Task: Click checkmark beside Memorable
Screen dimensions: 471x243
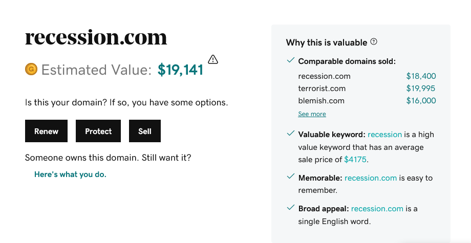Action: point(290,176)
